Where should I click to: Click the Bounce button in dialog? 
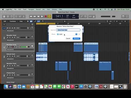point(76,38)
